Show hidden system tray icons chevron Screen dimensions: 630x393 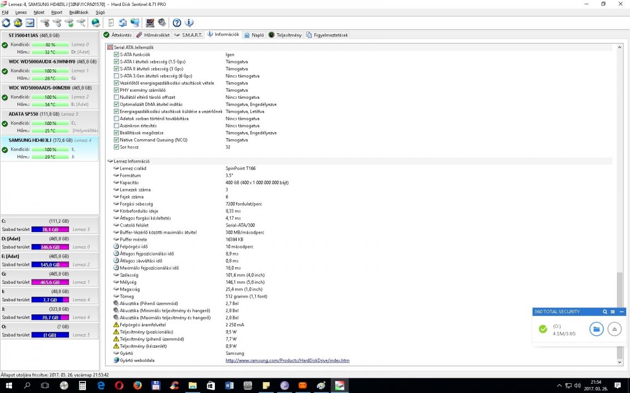coord(559,385)
